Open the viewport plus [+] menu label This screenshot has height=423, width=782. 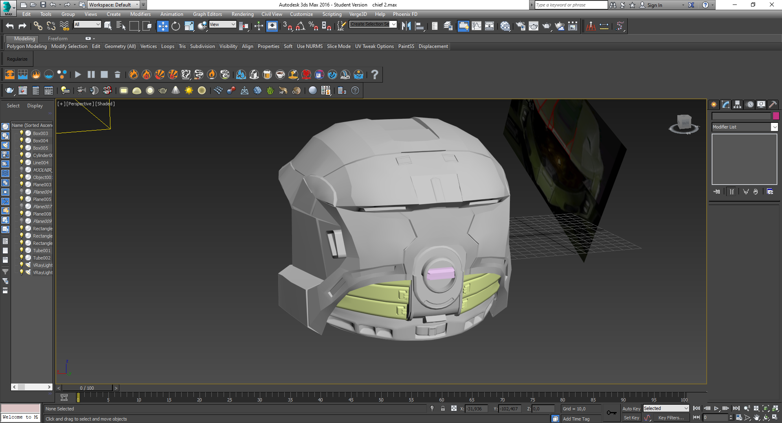tap(61, 104)
